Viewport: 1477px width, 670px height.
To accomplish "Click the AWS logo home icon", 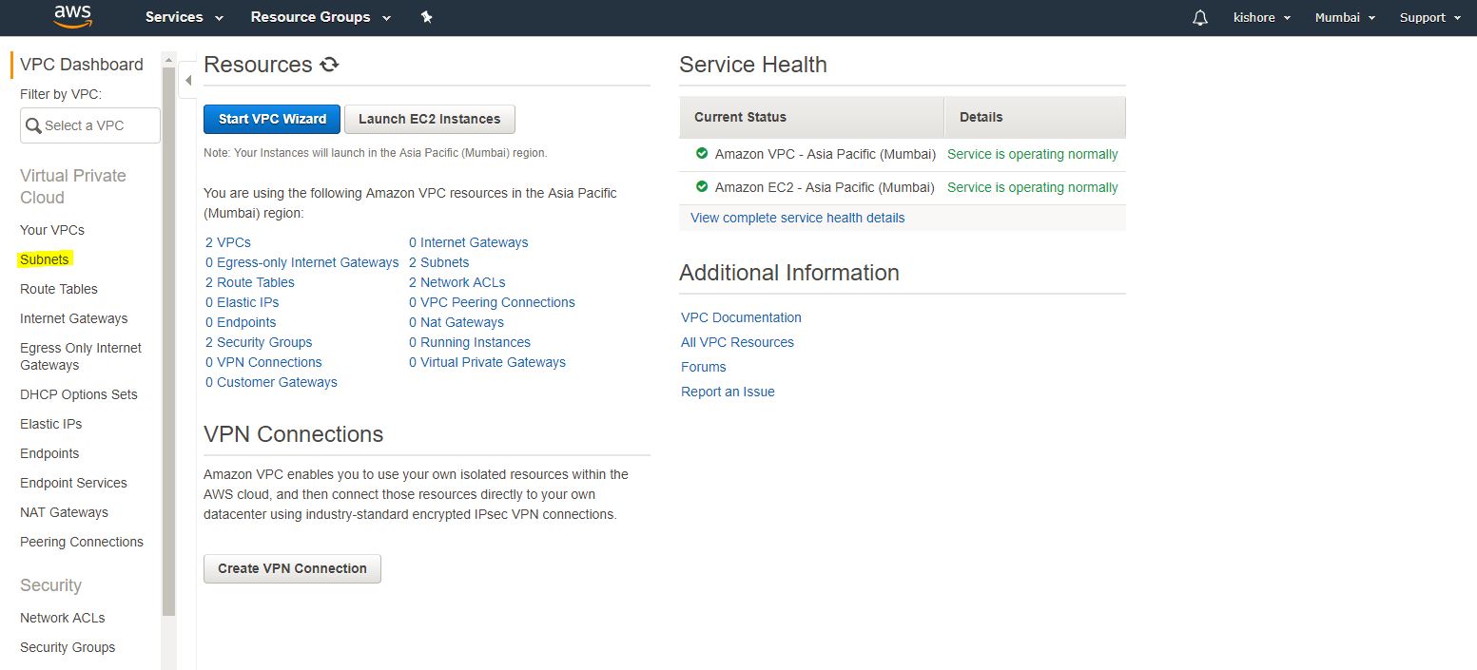I will tap(72, 17).
